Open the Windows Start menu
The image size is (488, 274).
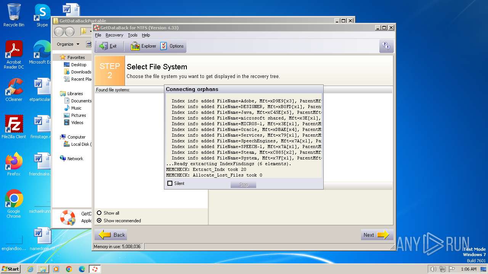pyautogui.click(x=11, y=269)
